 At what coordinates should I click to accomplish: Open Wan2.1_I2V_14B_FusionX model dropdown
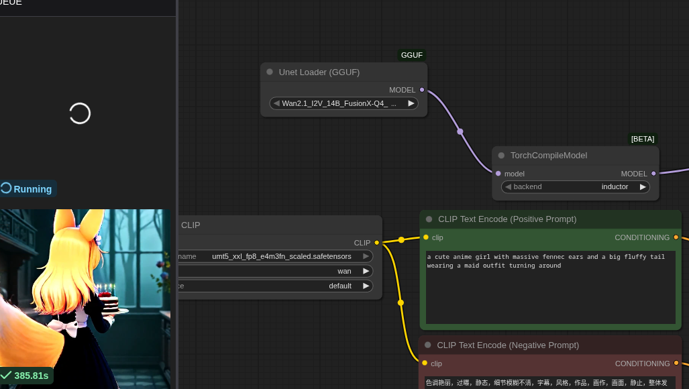coord(343,103)
